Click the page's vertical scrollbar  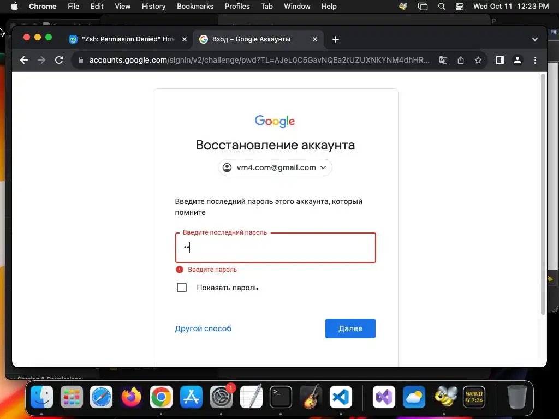tap(543, 194)
